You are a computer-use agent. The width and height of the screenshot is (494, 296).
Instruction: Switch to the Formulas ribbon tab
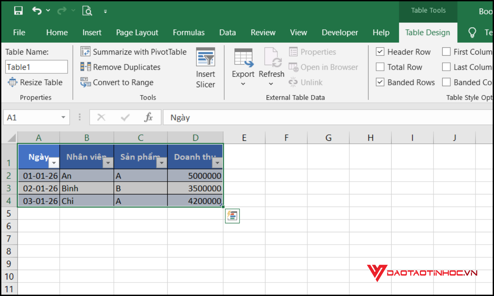188,32
